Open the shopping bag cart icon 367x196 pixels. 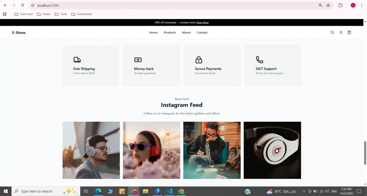click(x=349, y=33)
